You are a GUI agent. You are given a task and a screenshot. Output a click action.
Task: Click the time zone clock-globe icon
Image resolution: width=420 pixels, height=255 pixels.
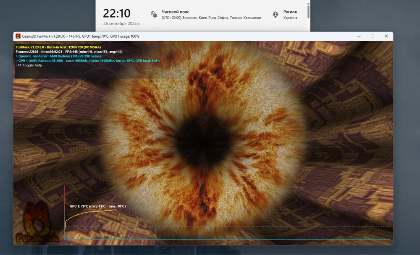point(154,14)
